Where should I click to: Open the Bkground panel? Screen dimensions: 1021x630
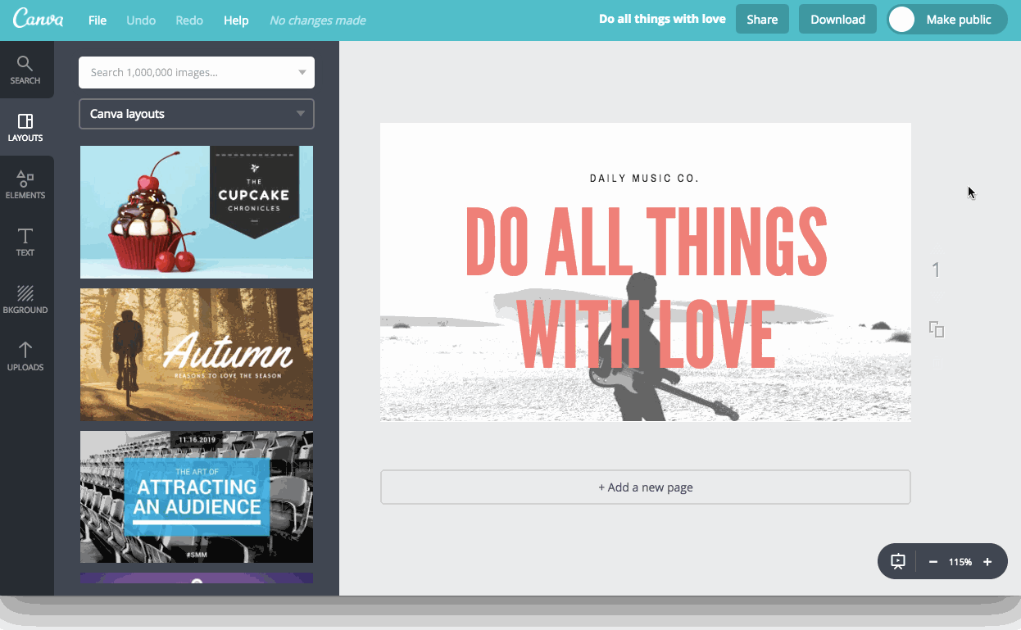pyautogui.click(x=25, y=300)
